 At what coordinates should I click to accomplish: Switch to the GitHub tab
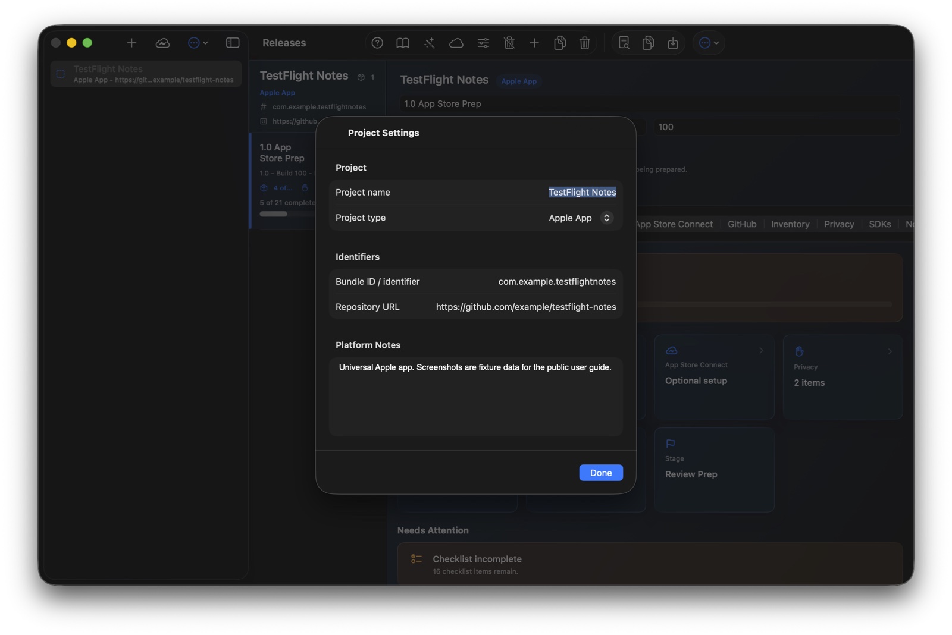[742, 224]
